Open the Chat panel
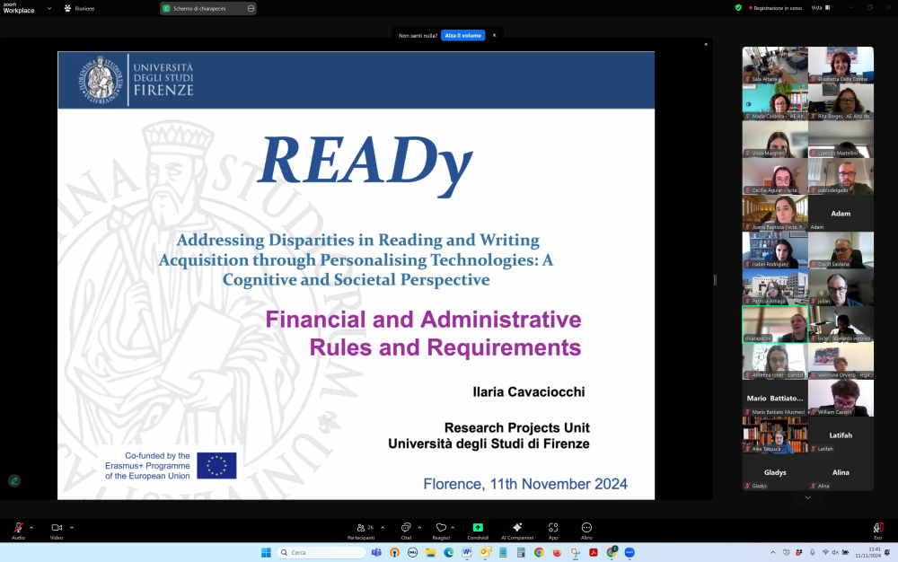The height and width of the screenshot is (562, 898). click(x=406, y=530)
